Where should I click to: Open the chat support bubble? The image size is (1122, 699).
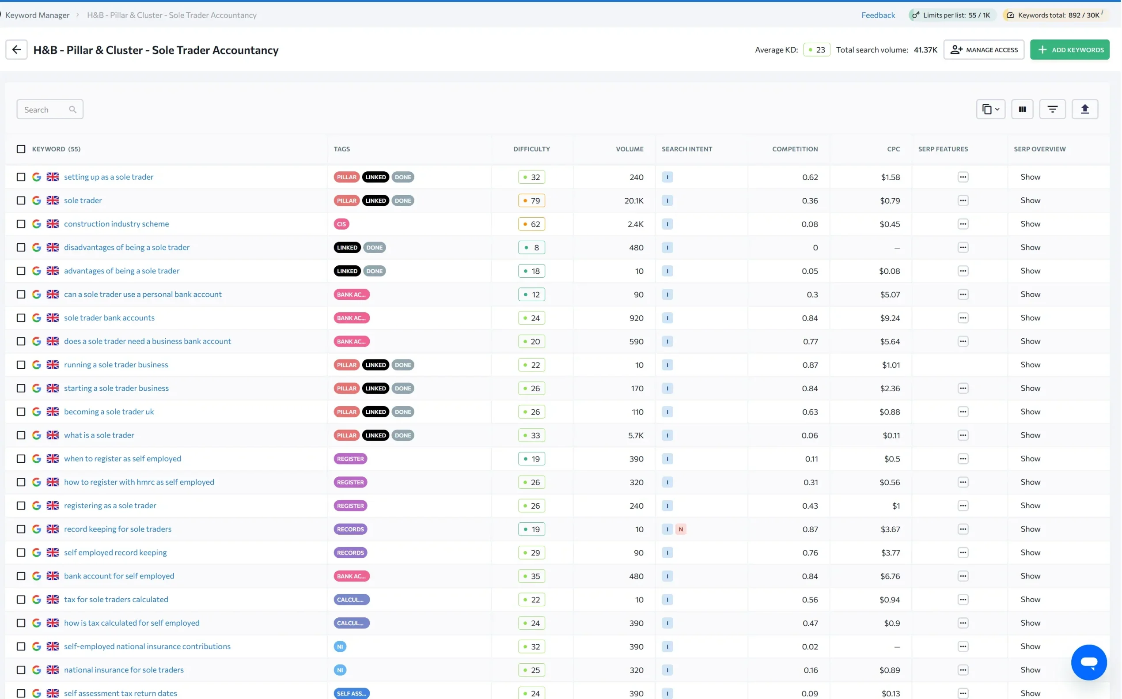point(1089,662)
